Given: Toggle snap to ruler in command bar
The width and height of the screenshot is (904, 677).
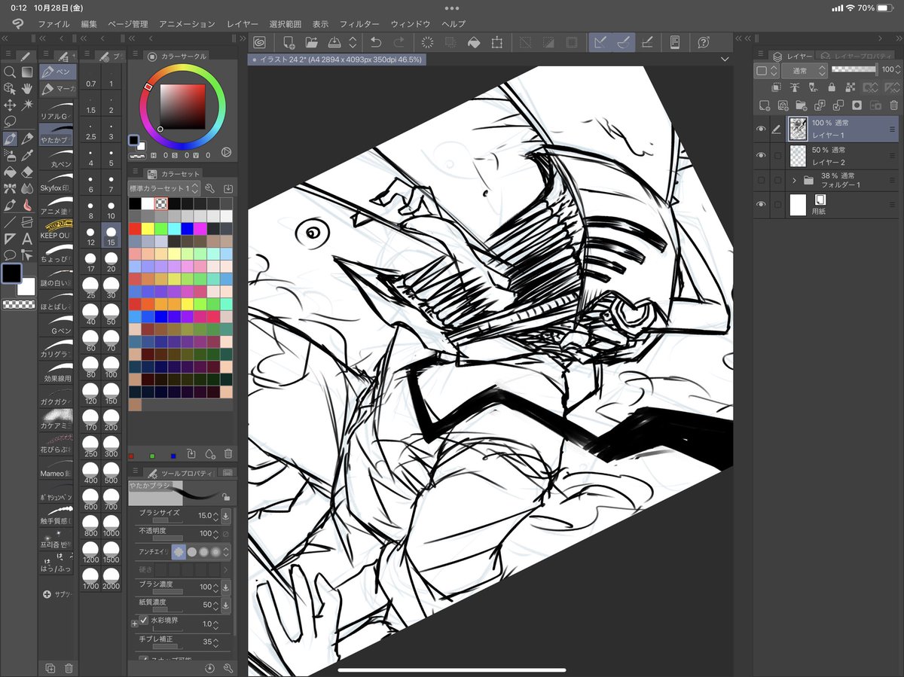Looking at the screenshot, I should tap(600, 43).
